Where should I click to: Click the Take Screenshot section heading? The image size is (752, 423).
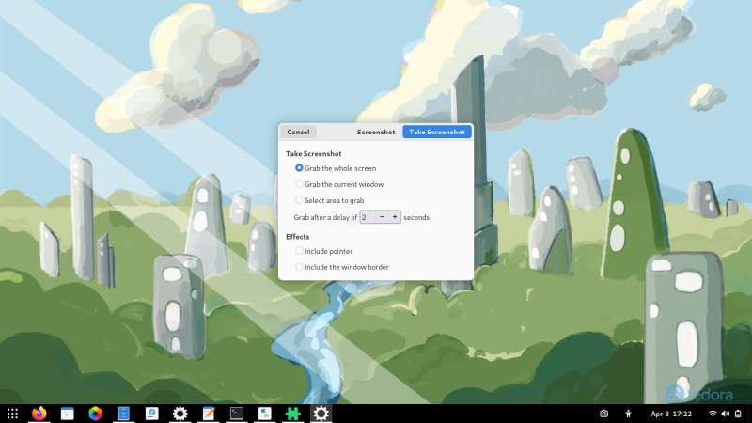coord(314,153)
